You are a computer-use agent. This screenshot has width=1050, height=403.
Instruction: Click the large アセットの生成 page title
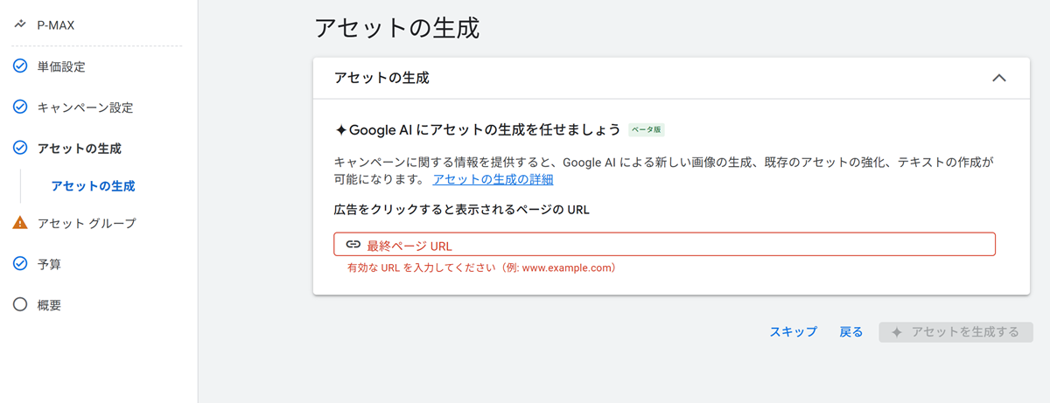coord(396,27)
